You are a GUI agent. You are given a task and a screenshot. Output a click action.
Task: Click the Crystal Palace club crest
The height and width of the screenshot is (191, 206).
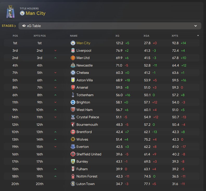click(73, 117)
